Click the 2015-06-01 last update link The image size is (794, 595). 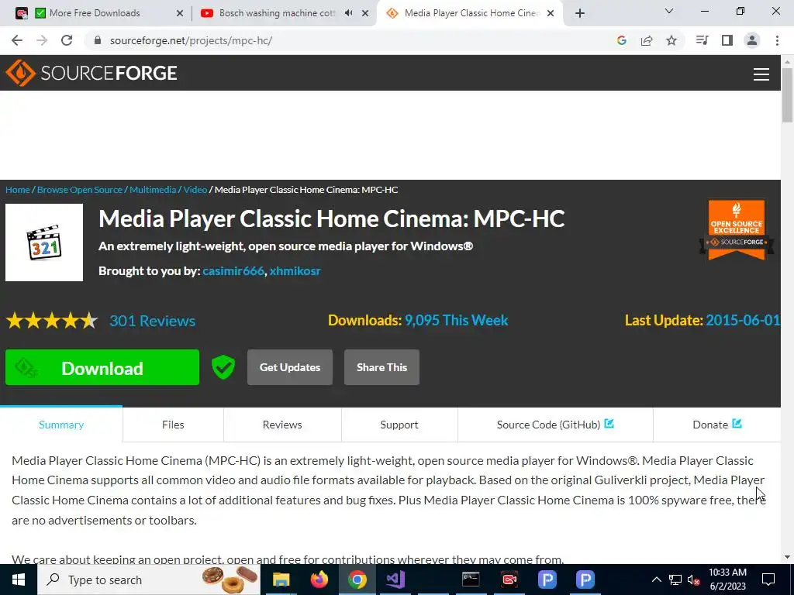(x=743, y=320)
